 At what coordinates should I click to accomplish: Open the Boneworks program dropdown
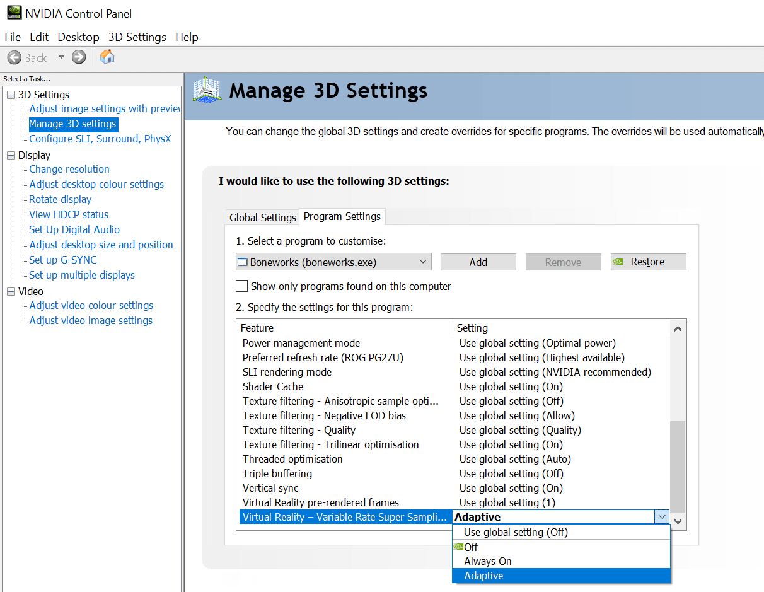423,262
